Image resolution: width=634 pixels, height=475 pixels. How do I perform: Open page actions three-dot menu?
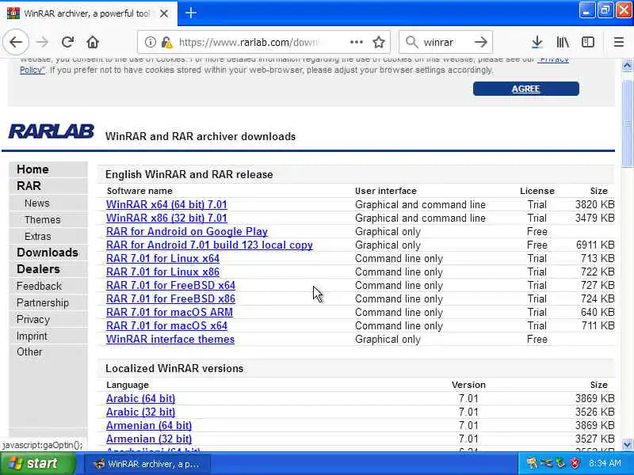coord(356,42)
